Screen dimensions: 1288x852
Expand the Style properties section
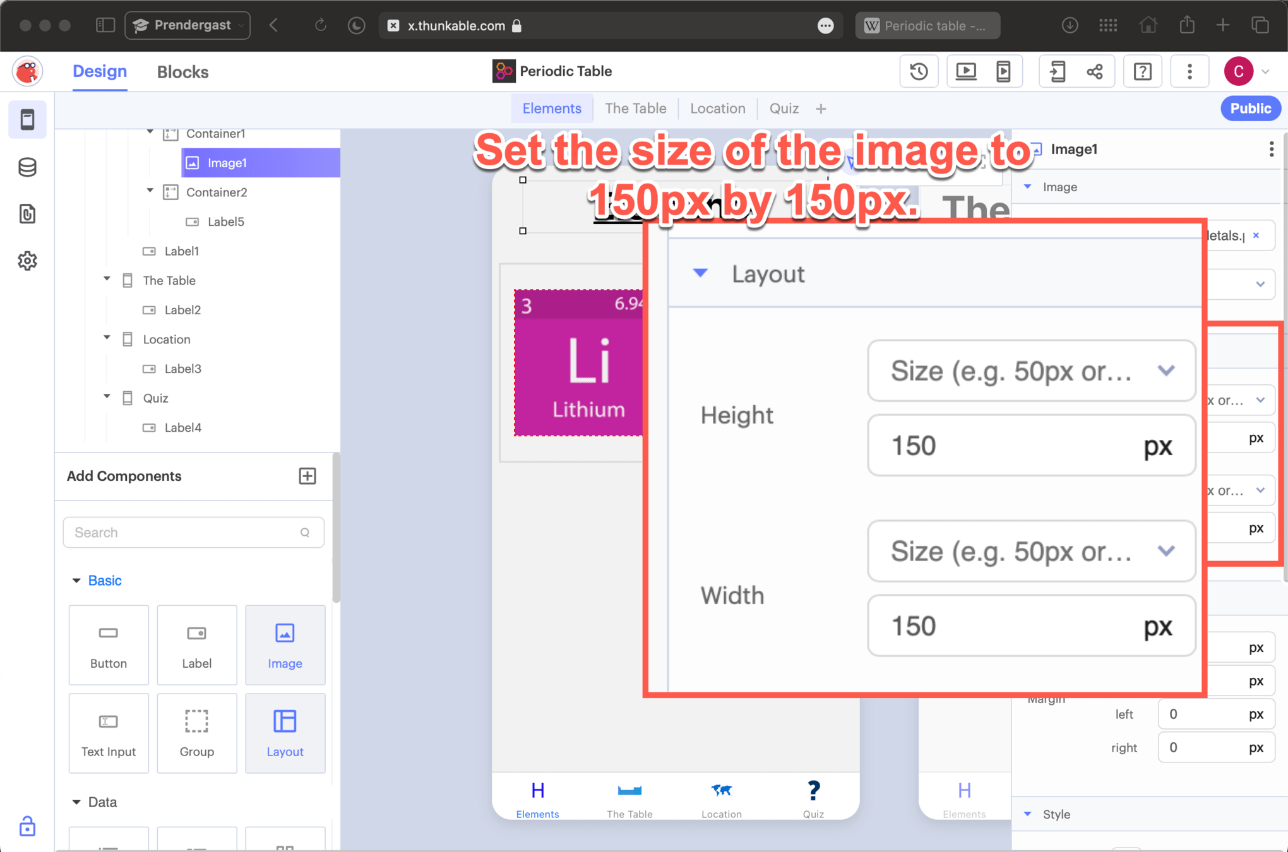(x=1028, y=814)
